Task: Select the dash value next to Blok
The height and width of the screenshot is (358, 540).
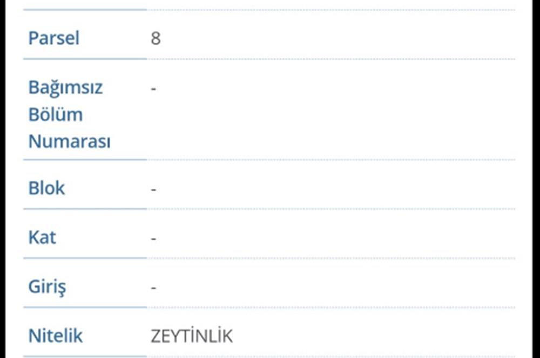Action: tap(154, 189)
